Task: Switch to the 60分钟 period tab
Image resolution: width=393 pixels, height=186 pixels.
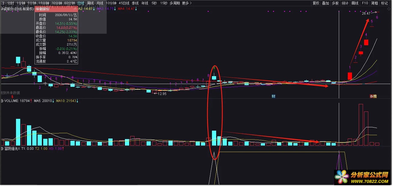Action: click(x=69, y=3)
